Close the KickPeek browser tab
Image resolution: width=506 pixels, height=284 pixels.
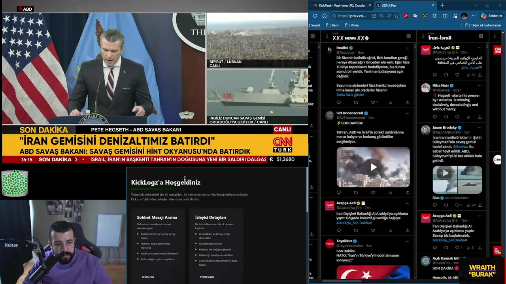tap(369, 6)
